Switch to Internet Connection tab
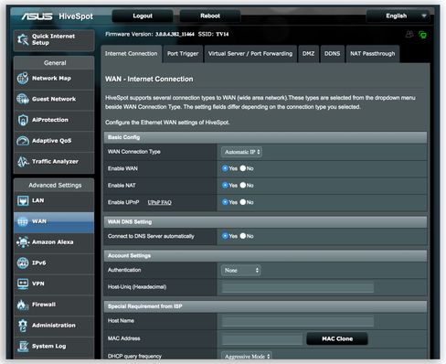Viewport: 446px width, 364px height. (132, 54)
